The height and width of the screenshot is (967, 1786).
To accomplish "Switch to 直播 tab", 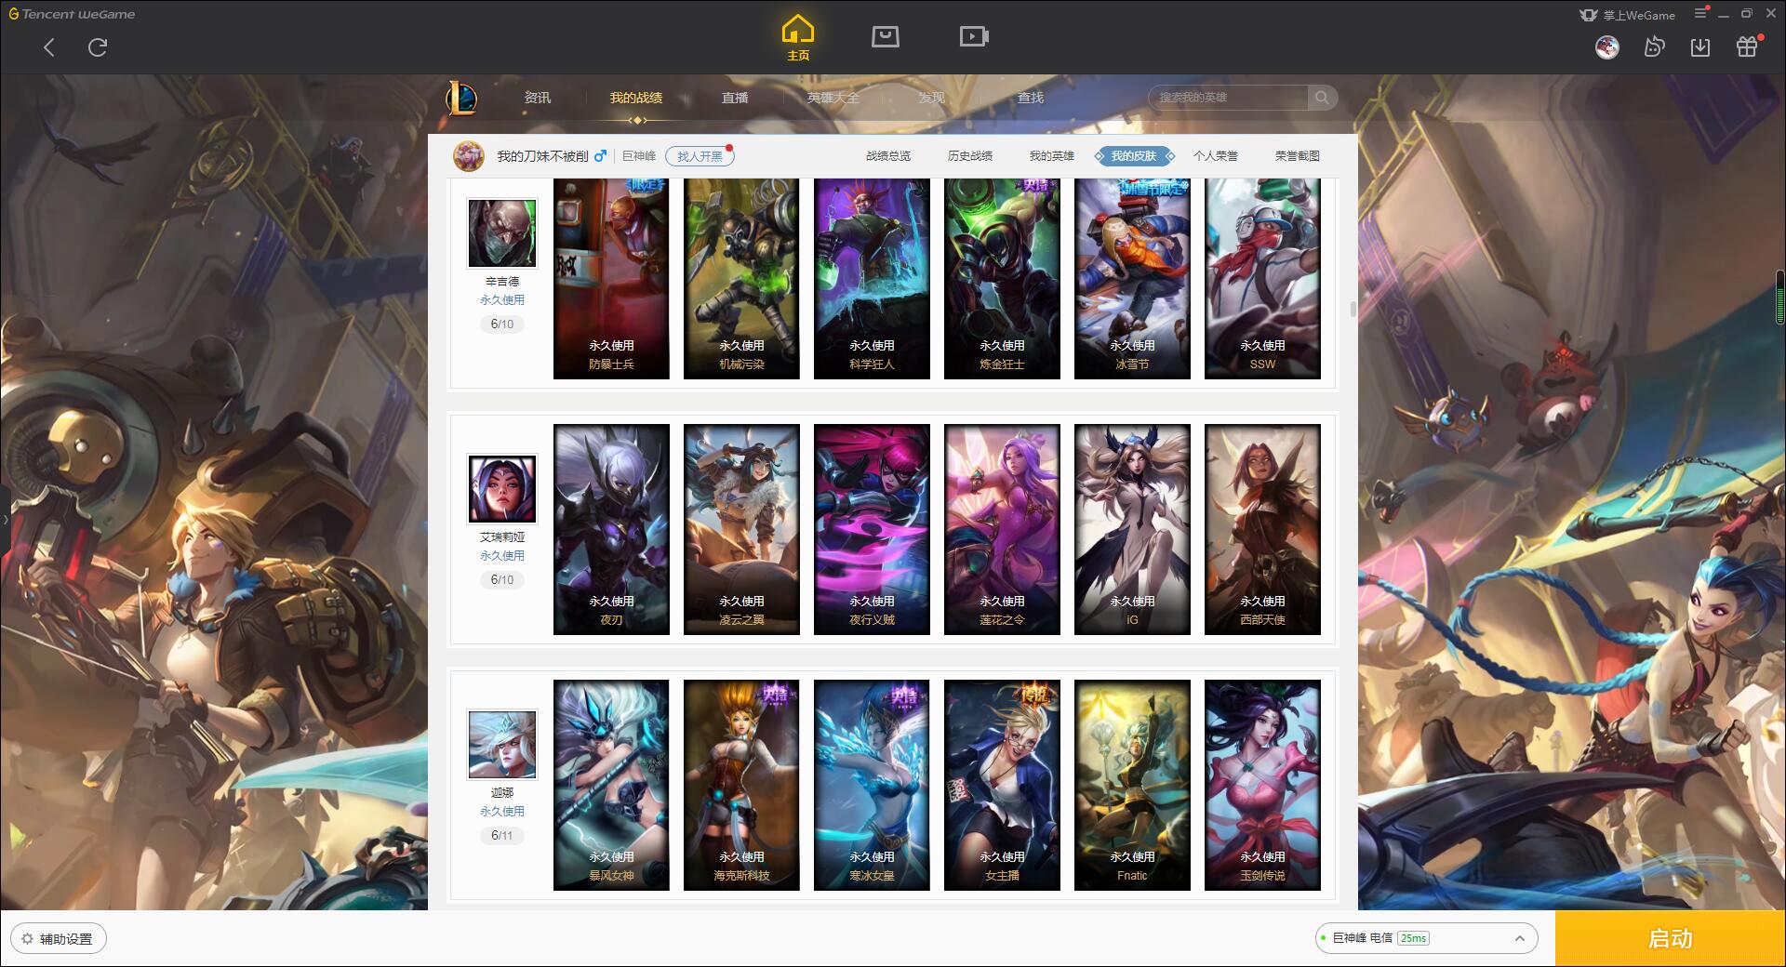I will tap(735, 98).
